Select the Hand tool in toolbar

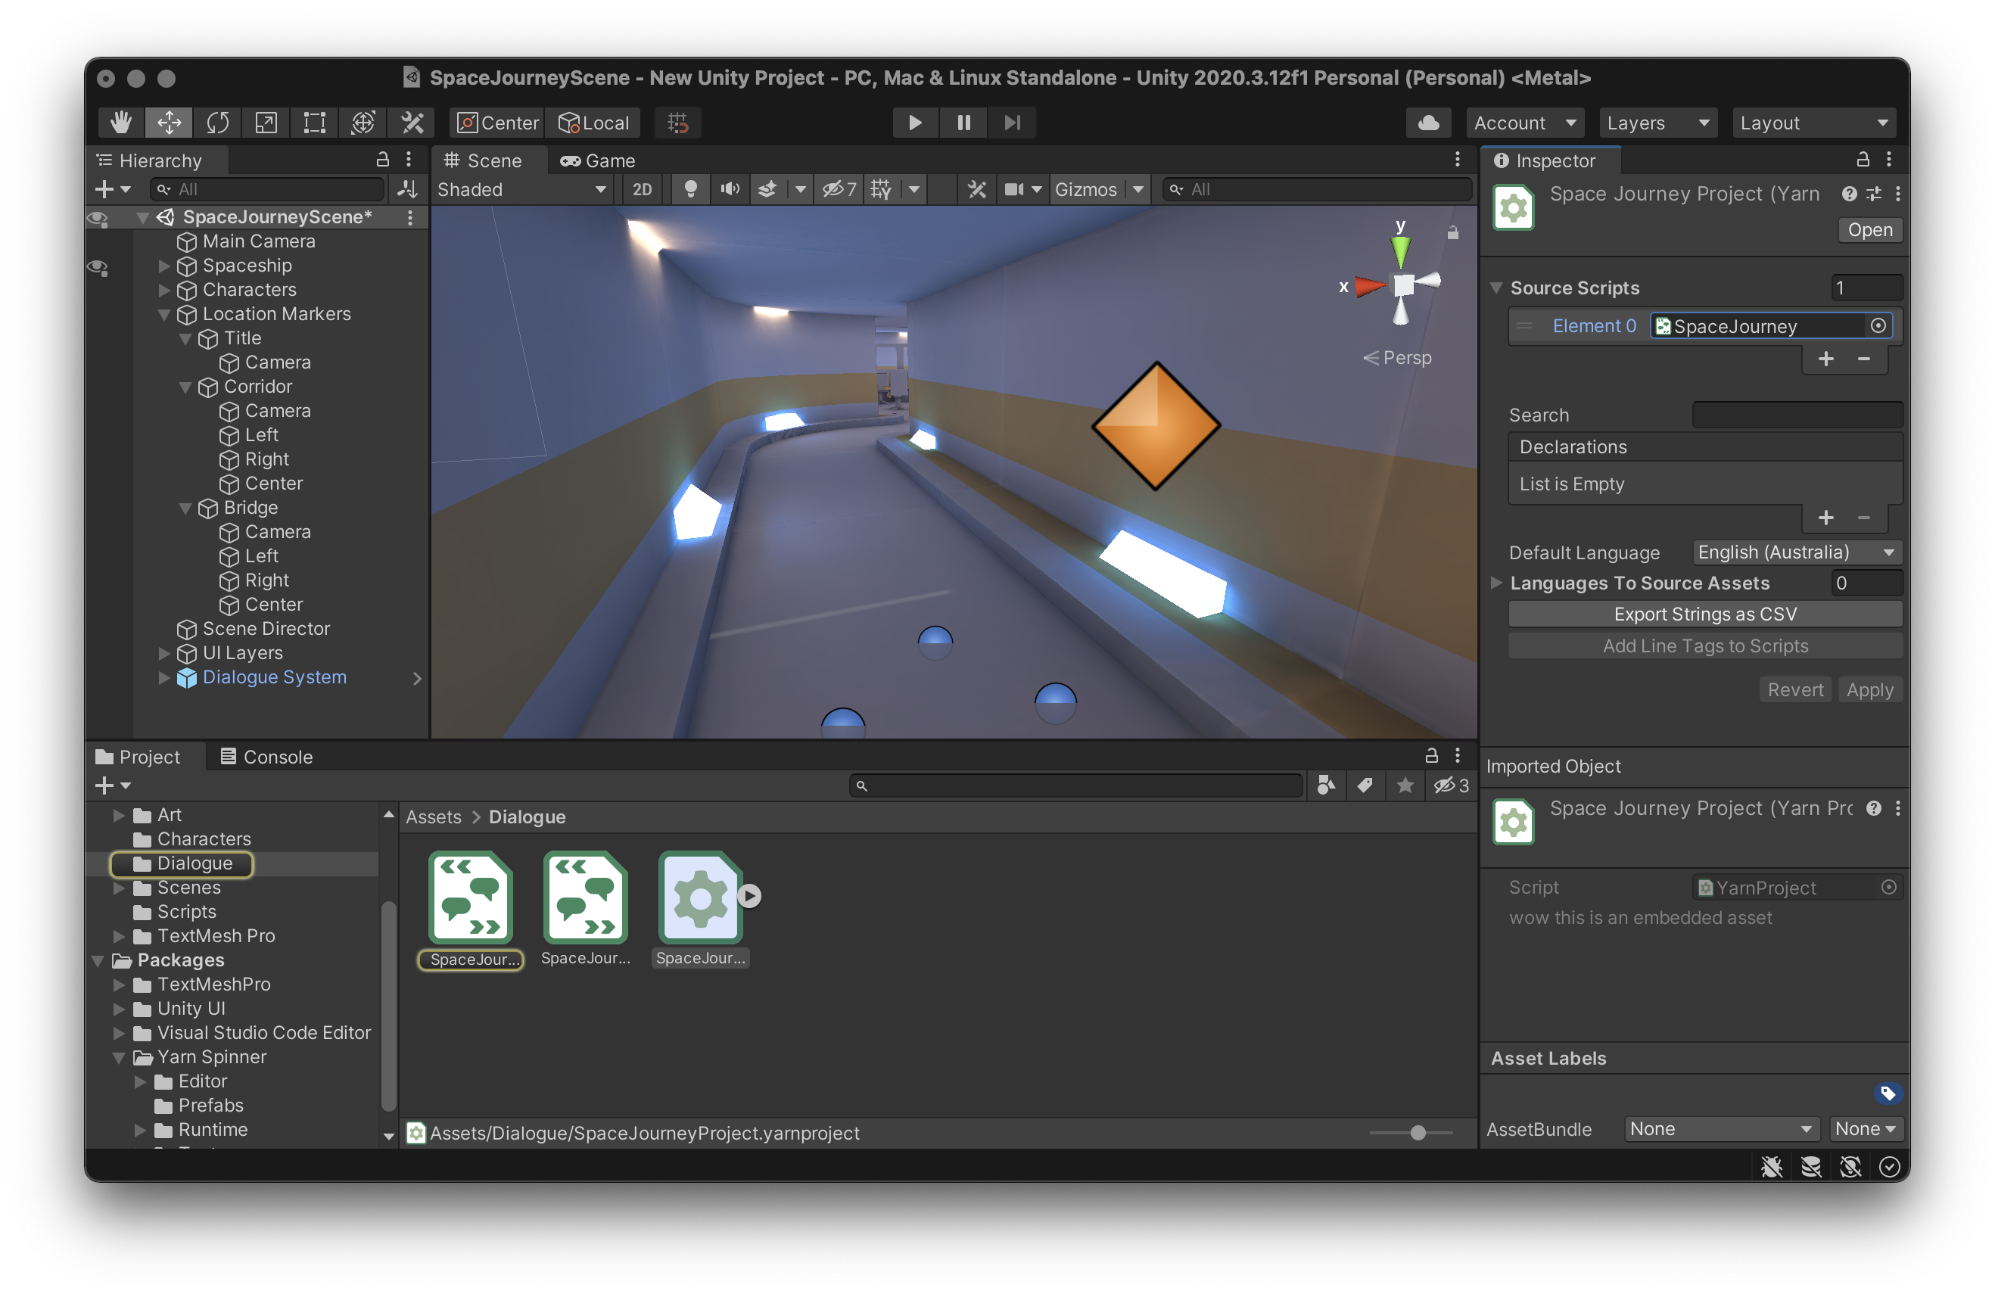point(120,123)
